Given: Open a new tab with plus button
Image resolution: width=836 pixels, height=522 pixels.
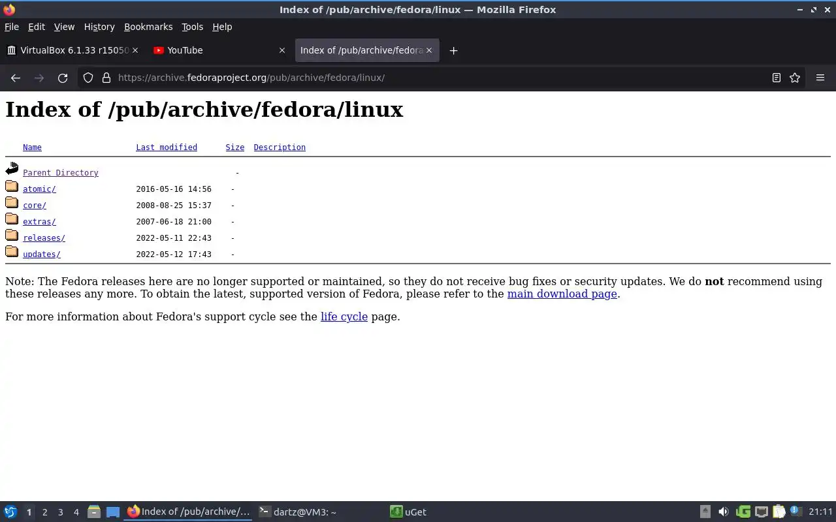Looking at the screenshot, I should (x=453, y=50).
